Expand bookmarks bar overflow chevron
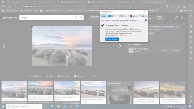This screenshot has height=109, width=194. coord(176,11)
